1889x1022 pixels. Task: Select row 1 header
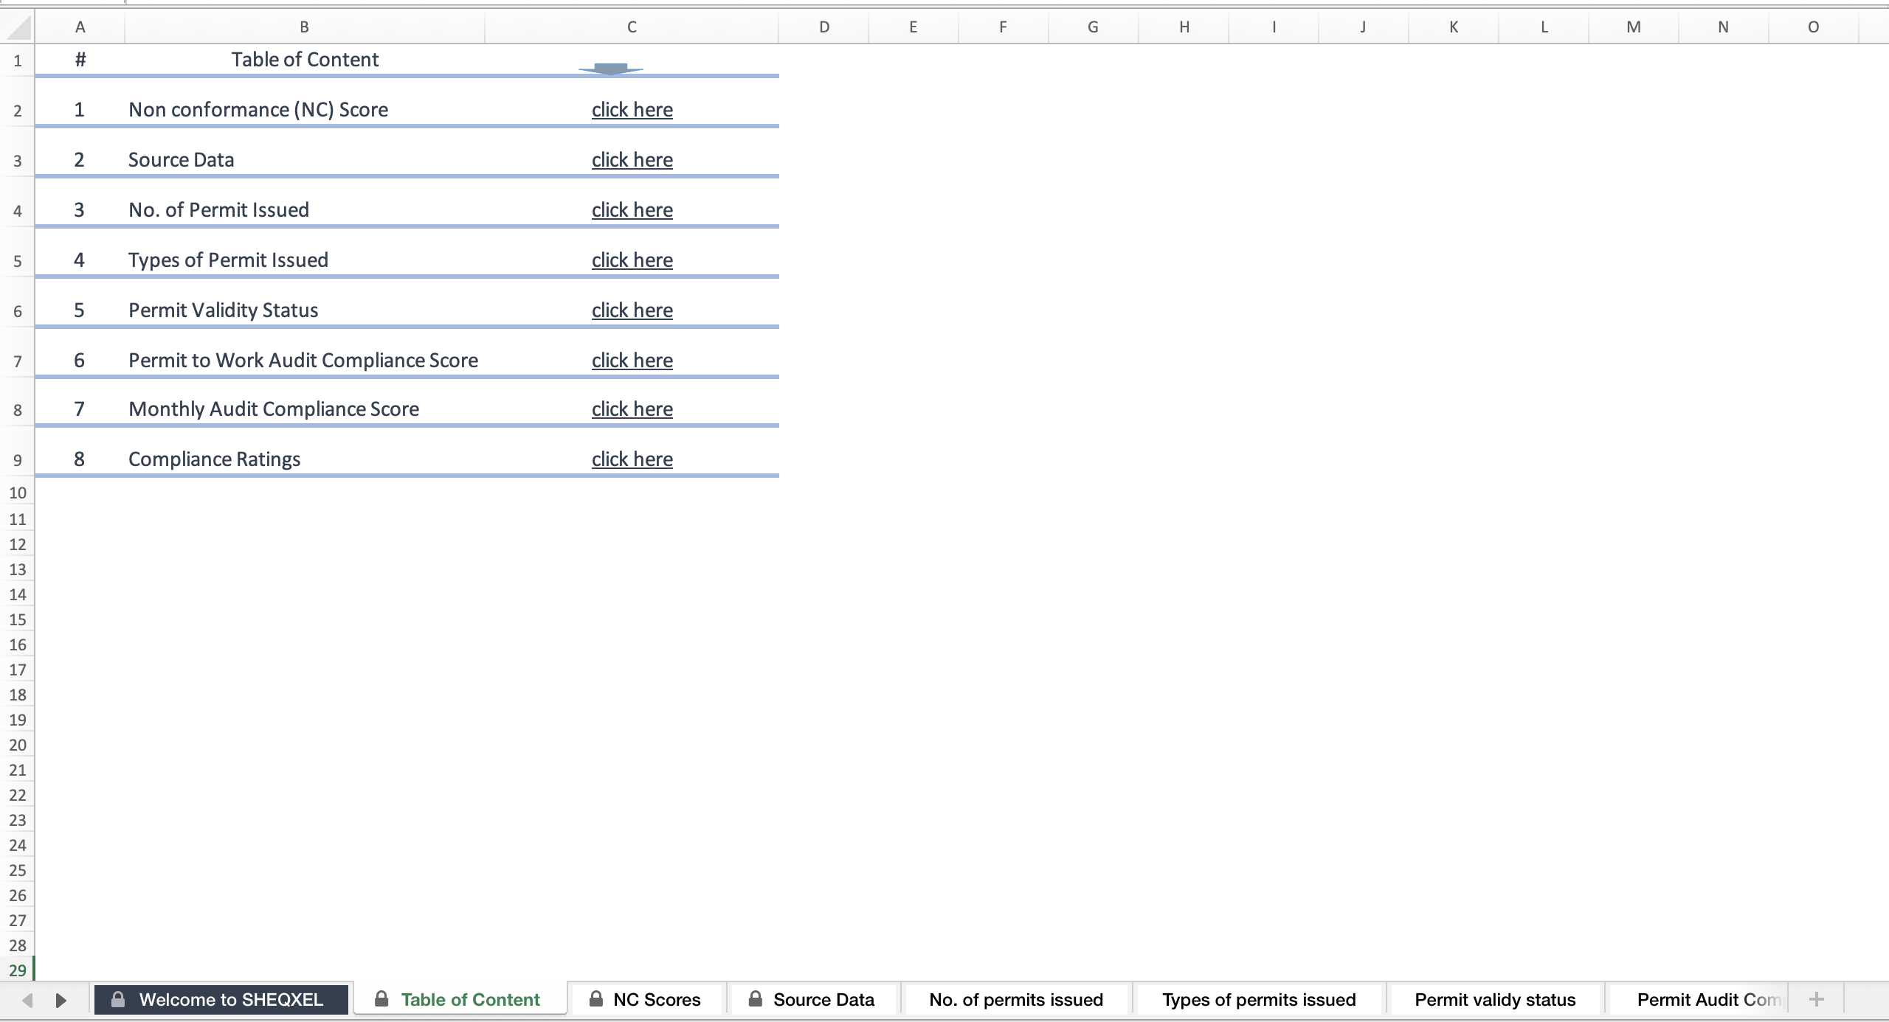click(18, 60)
